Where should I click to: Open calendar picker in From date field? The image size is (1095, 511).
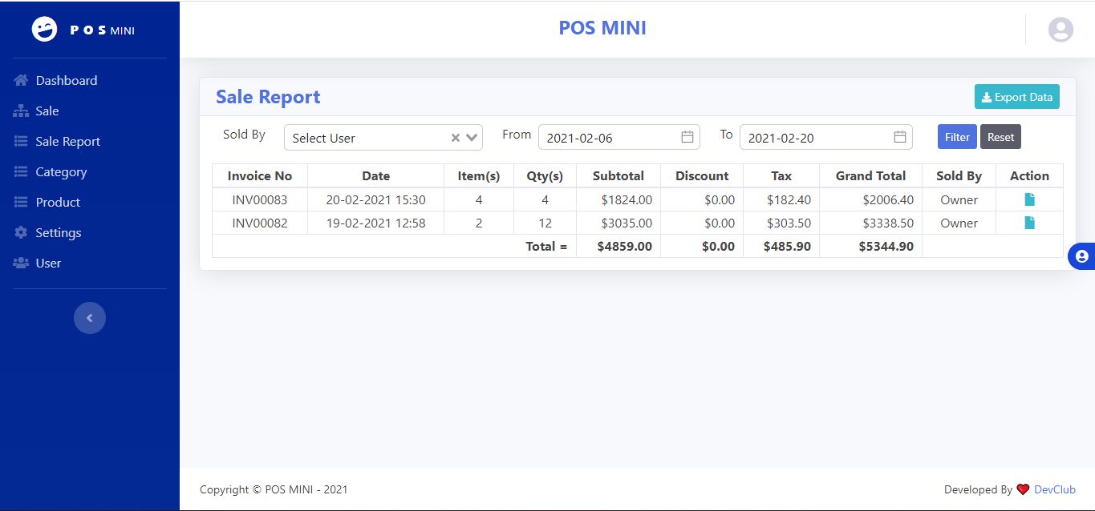[687, 137]
